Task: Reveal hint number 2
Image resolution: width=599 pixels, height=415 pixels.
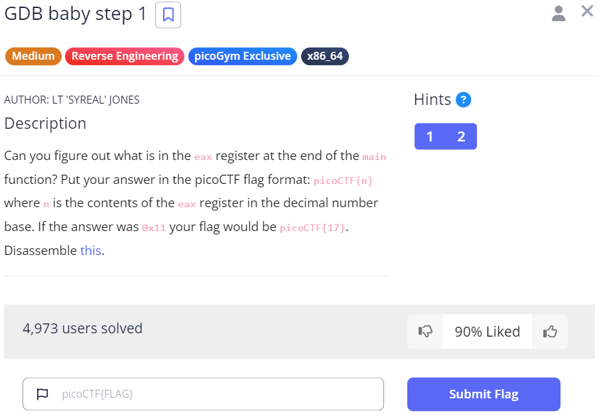Action: click(x=461, y=137)
